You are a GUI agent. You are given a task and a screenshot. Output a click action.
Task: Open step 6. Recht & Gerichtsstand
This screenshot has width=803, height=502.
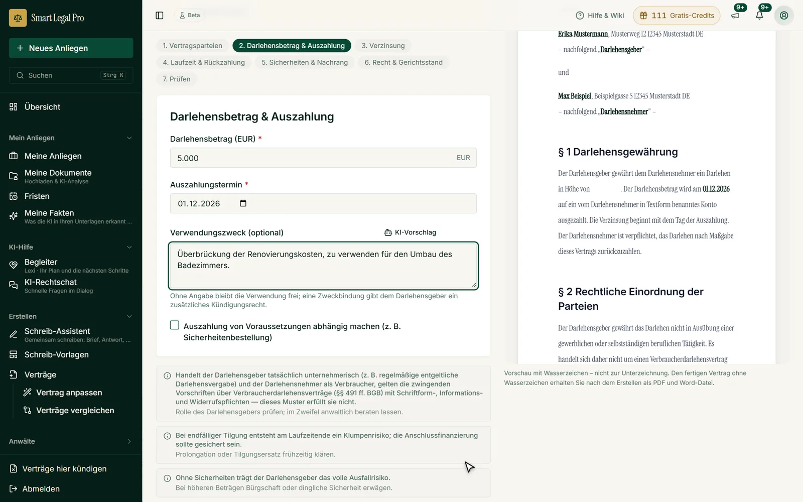[x=404, y=62]
